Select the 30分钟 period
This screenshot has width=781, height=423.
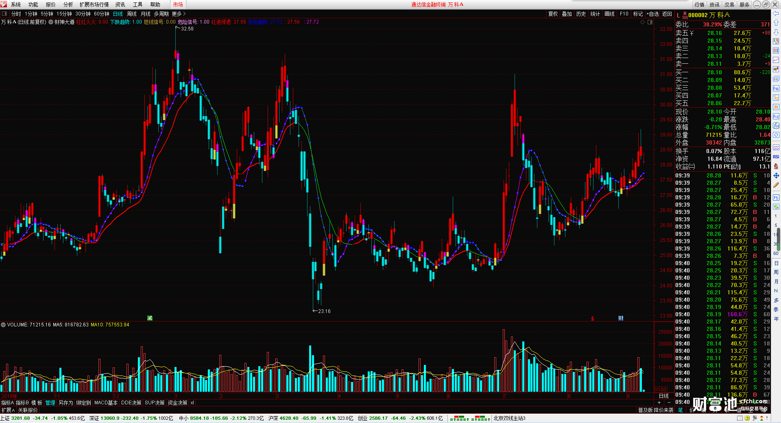[83, 14]
